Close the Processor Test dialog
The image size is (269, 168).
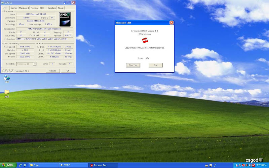[171, 23]
